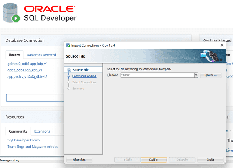Switch to the Recent tab
This screenshot has width=233, height=168.
[x=14, y=55]
